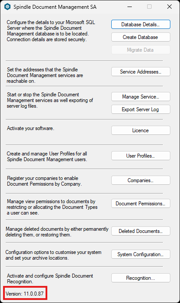Click 'Activate and configure Spindle Document' description
The image size is (180, 303).
pos(50,278)
